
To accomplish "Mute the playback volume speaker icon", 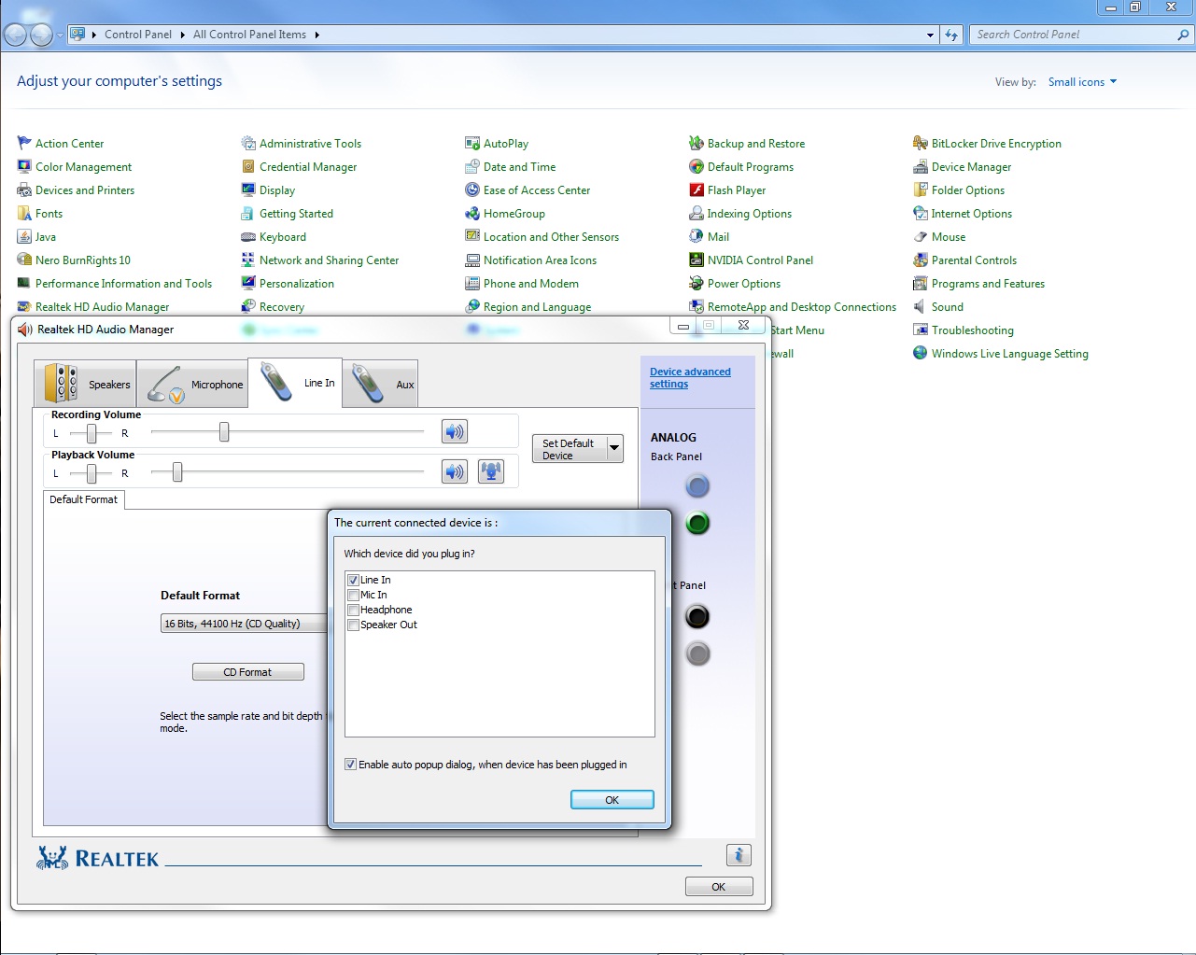I will [455, 471].
